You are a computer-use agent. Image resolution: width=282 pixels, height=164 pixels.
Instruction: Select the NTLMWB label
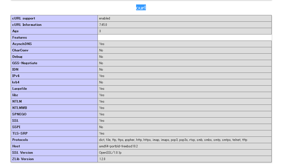pos(20,108)
